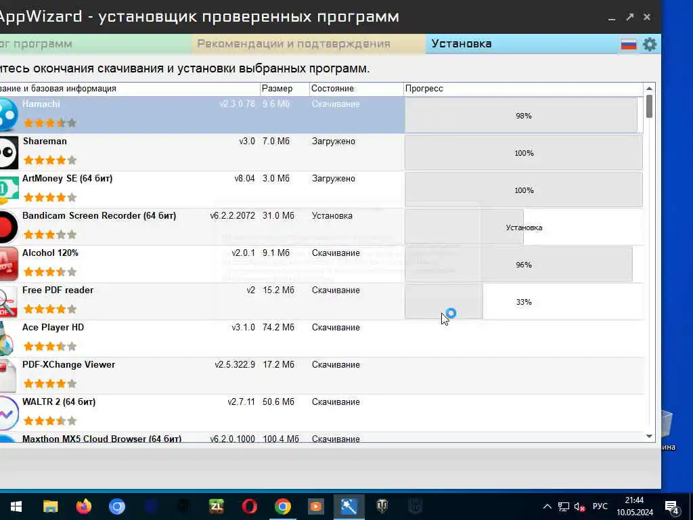This screenshot has height=520, width=693.
Task: Click the list scrollbar down arrow
Action: pyautogui.click(x=649, y=436)
